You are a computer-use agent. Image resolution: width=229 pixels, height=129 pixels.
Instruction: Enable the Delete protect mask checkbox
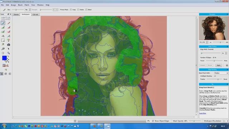pos(78,10)
